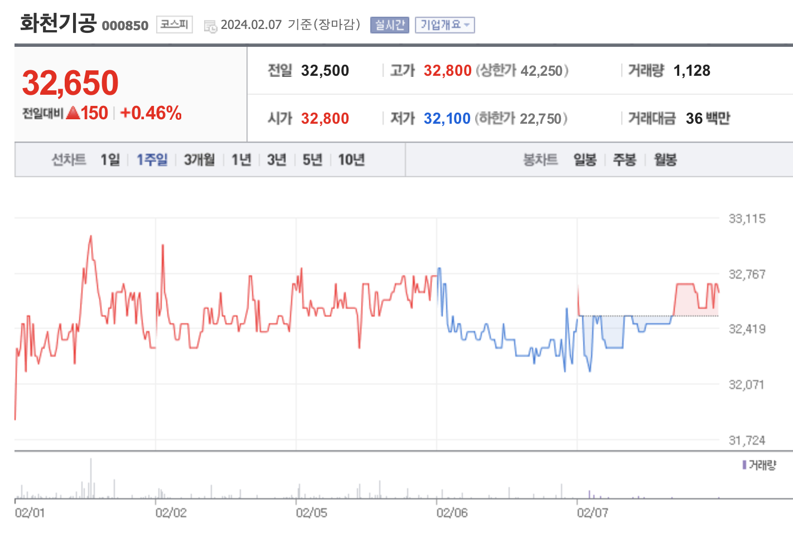The width and height of the screenshot is (793, 535).
Task: Click the 실시간 button
Action: click(389, 25)
